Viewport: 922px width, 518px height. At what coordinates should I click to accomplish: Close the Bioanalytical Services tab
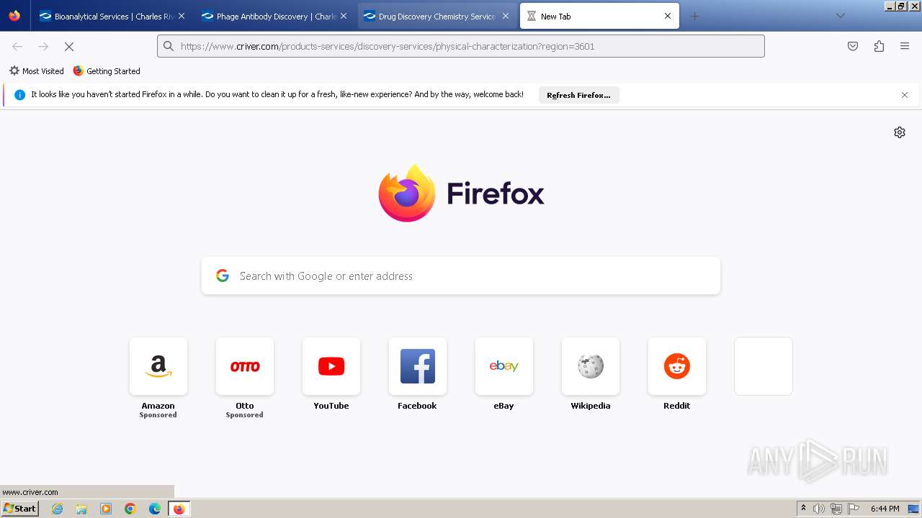click(182, 16)
